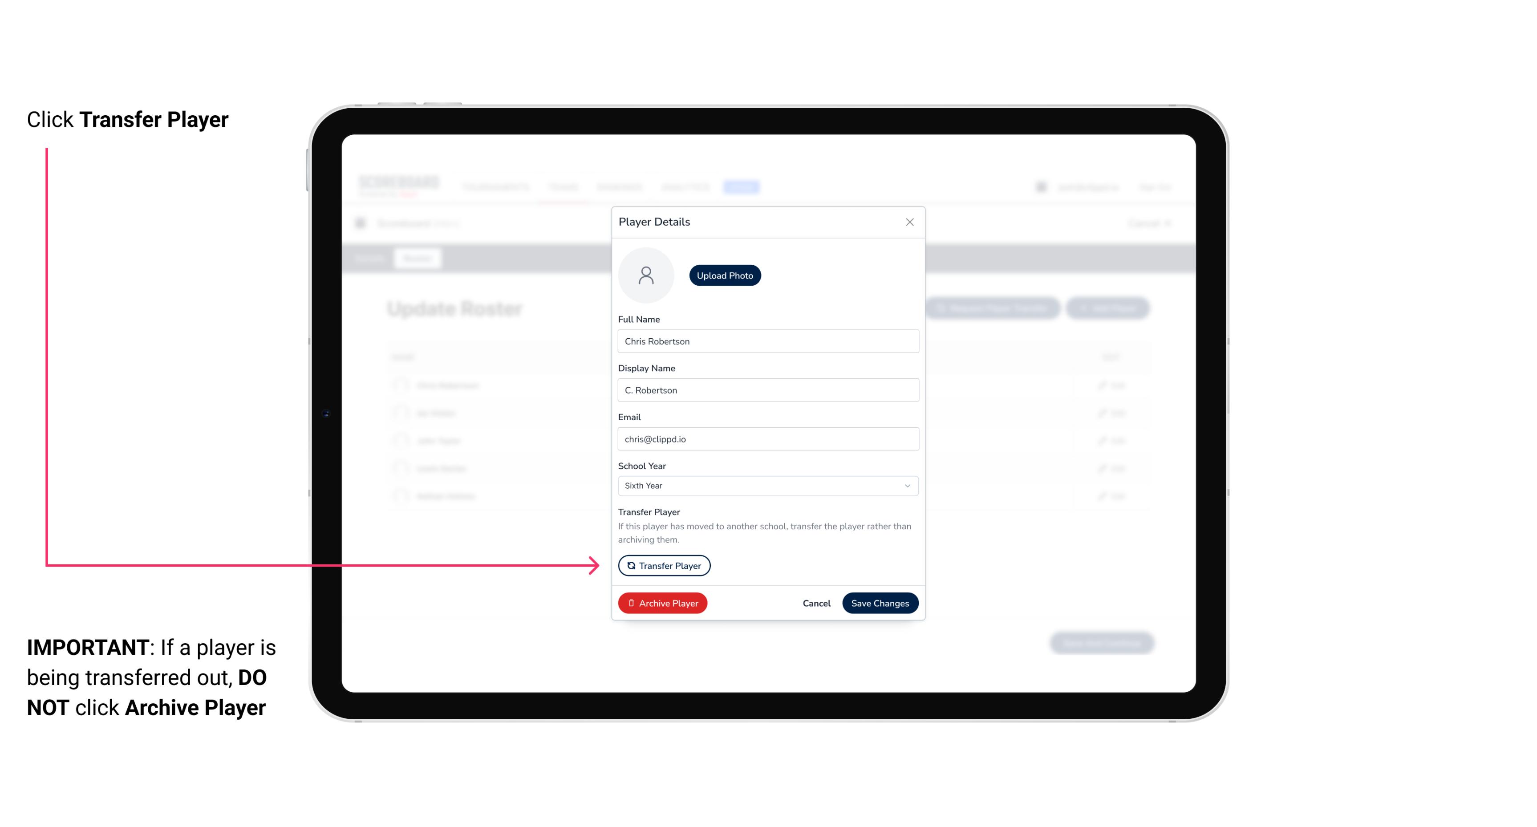The width and height of the screenshot is (1537, 827).
Task: Click the sync icon on Transfer Player
Action: pos(630,565)
